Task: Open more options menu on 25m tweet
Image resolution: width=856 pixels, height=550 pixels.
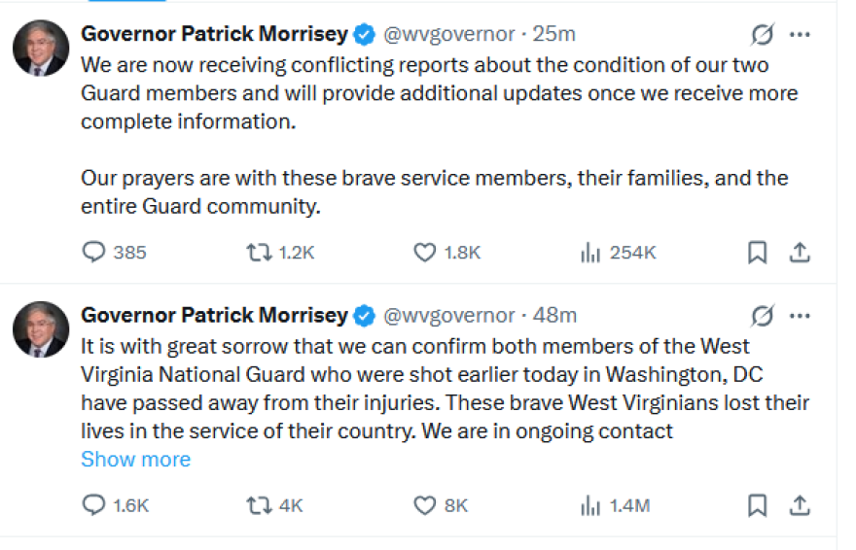Action: click(x=800, y=35)
